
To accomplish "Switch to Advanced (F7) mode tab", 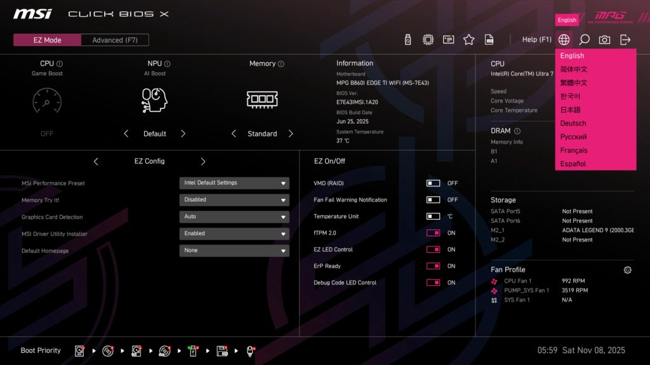I will click(x=114, y=39).
